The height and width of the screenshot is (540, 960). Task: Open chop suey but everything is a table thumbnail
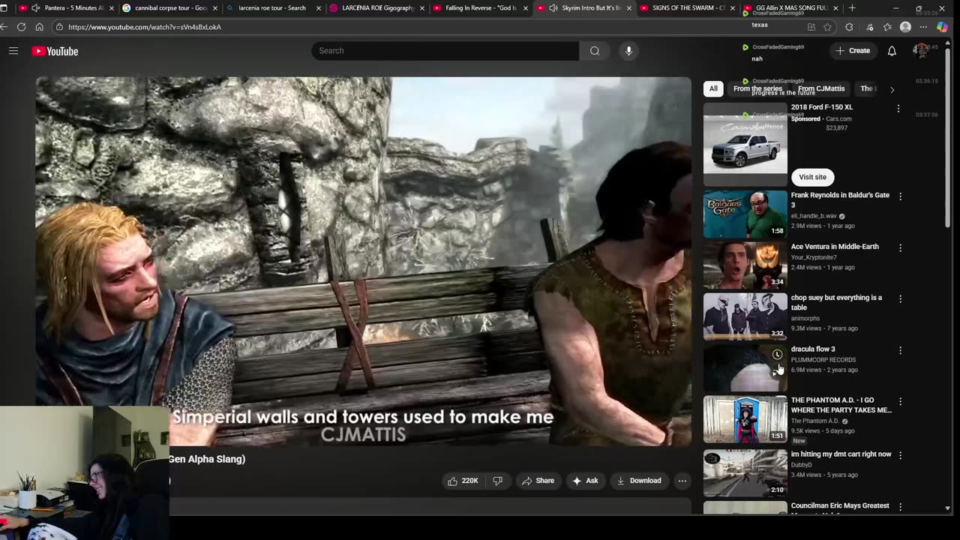(x=745, y=316)
